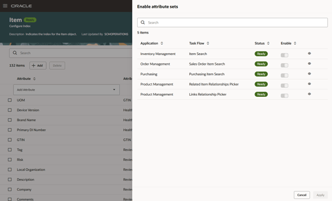Click the Task Flow column header
The height and width of the screenshot is (201, 332).
coord(196,43)
